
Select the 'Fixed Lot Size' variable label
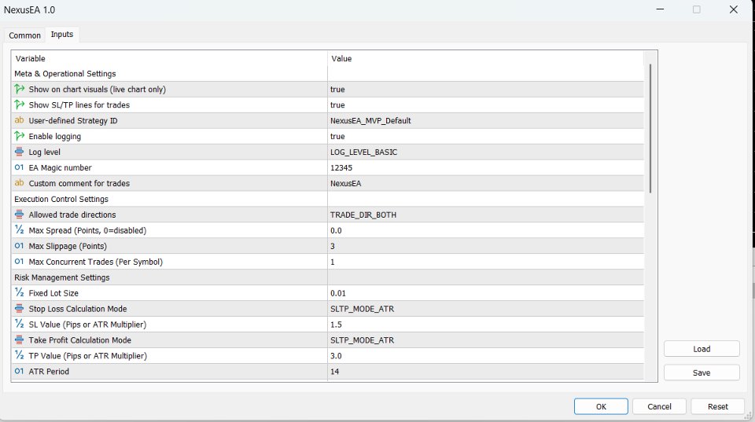(53, 293)
